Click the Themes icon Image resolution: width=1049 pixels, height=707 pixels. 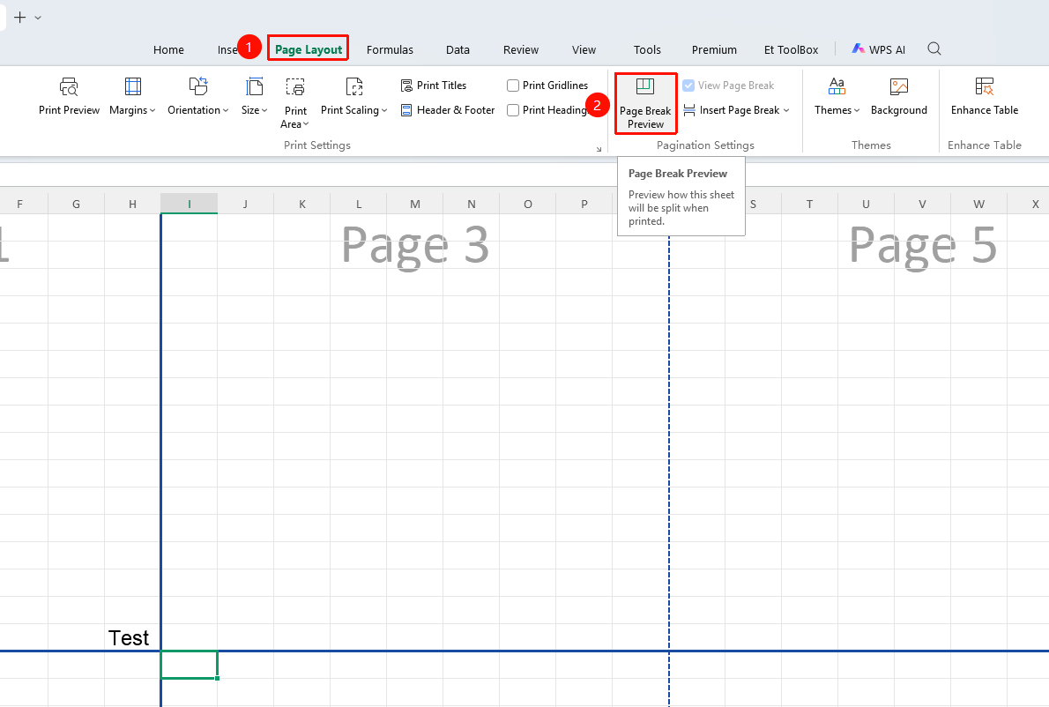pos(837,87)
